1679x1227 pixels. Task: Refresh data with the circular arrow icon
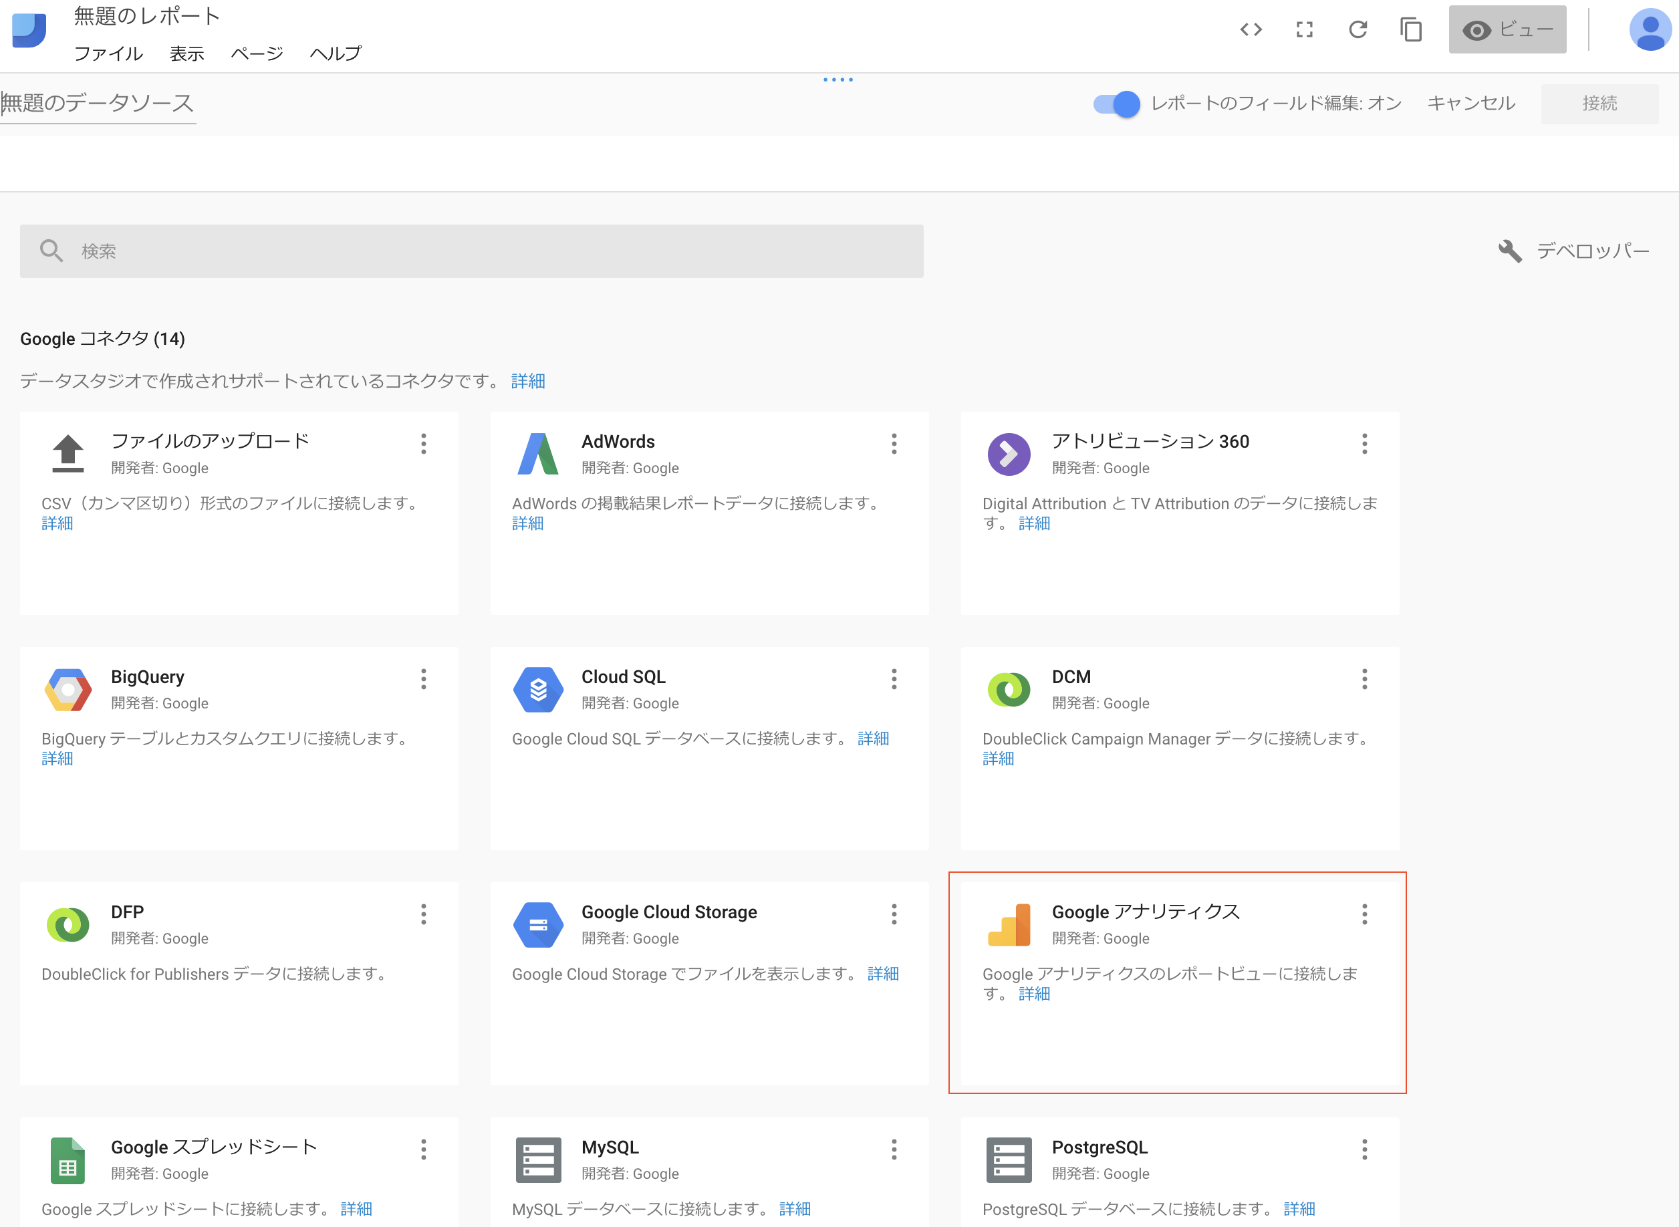[x=1358, y=29]
